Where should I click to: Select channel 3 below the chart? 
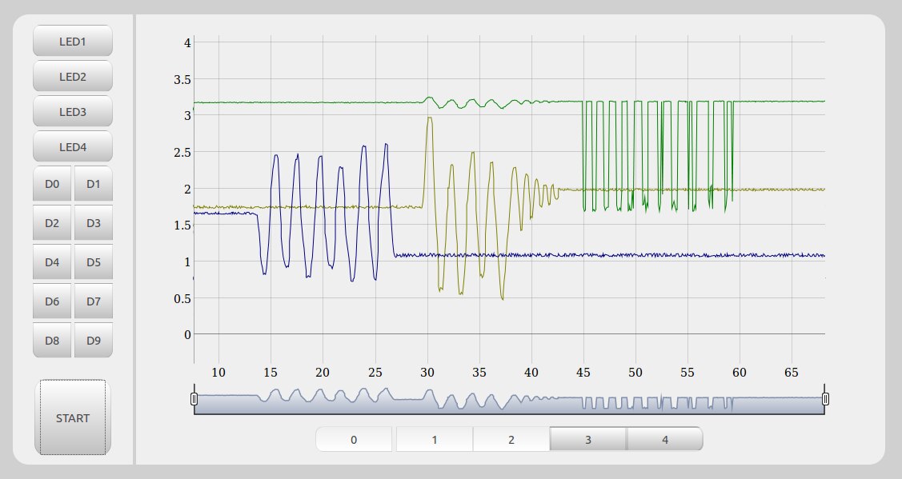click(x=588, y=439)
